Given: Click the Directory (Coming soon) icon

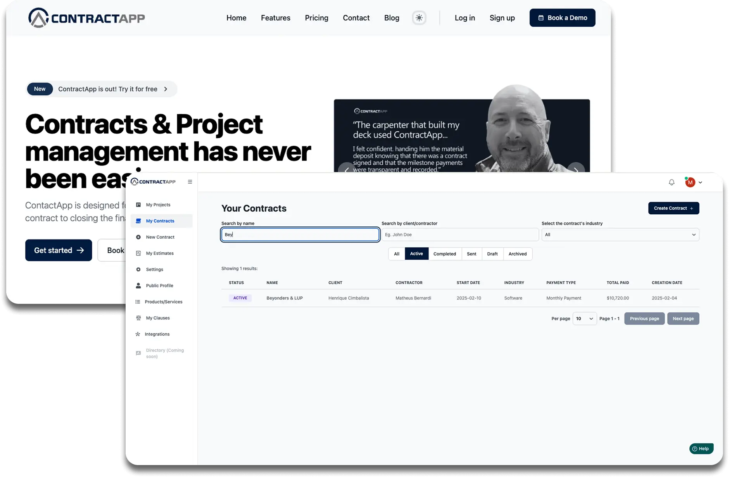Looking at the screenshot, I should [x=138, y=353].
